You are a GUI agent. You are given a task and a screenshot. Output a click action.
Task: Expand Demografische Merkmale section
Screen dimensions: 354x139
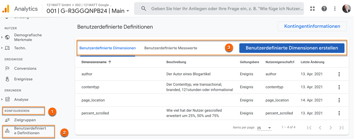(2, 37)
